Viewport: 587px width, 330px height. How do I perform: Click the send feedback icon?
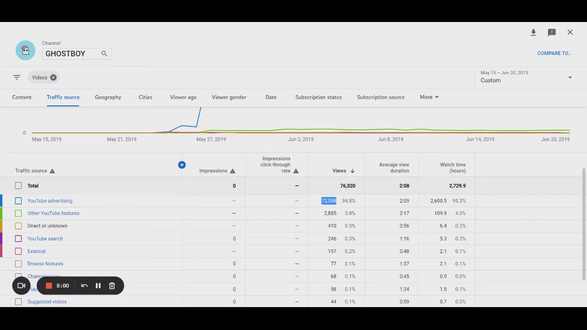point(552,33)
